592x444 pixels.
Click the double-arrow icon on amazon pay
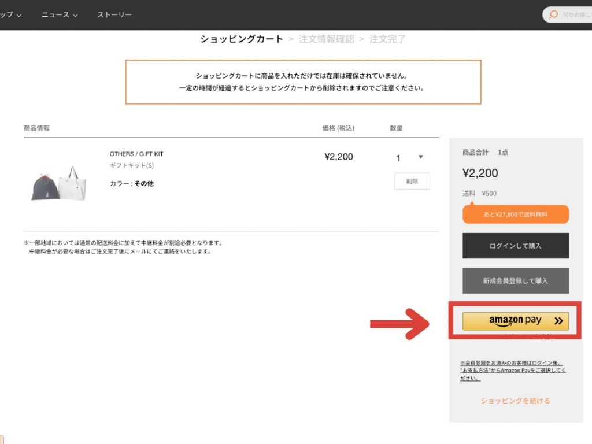[x=558, y=321]
